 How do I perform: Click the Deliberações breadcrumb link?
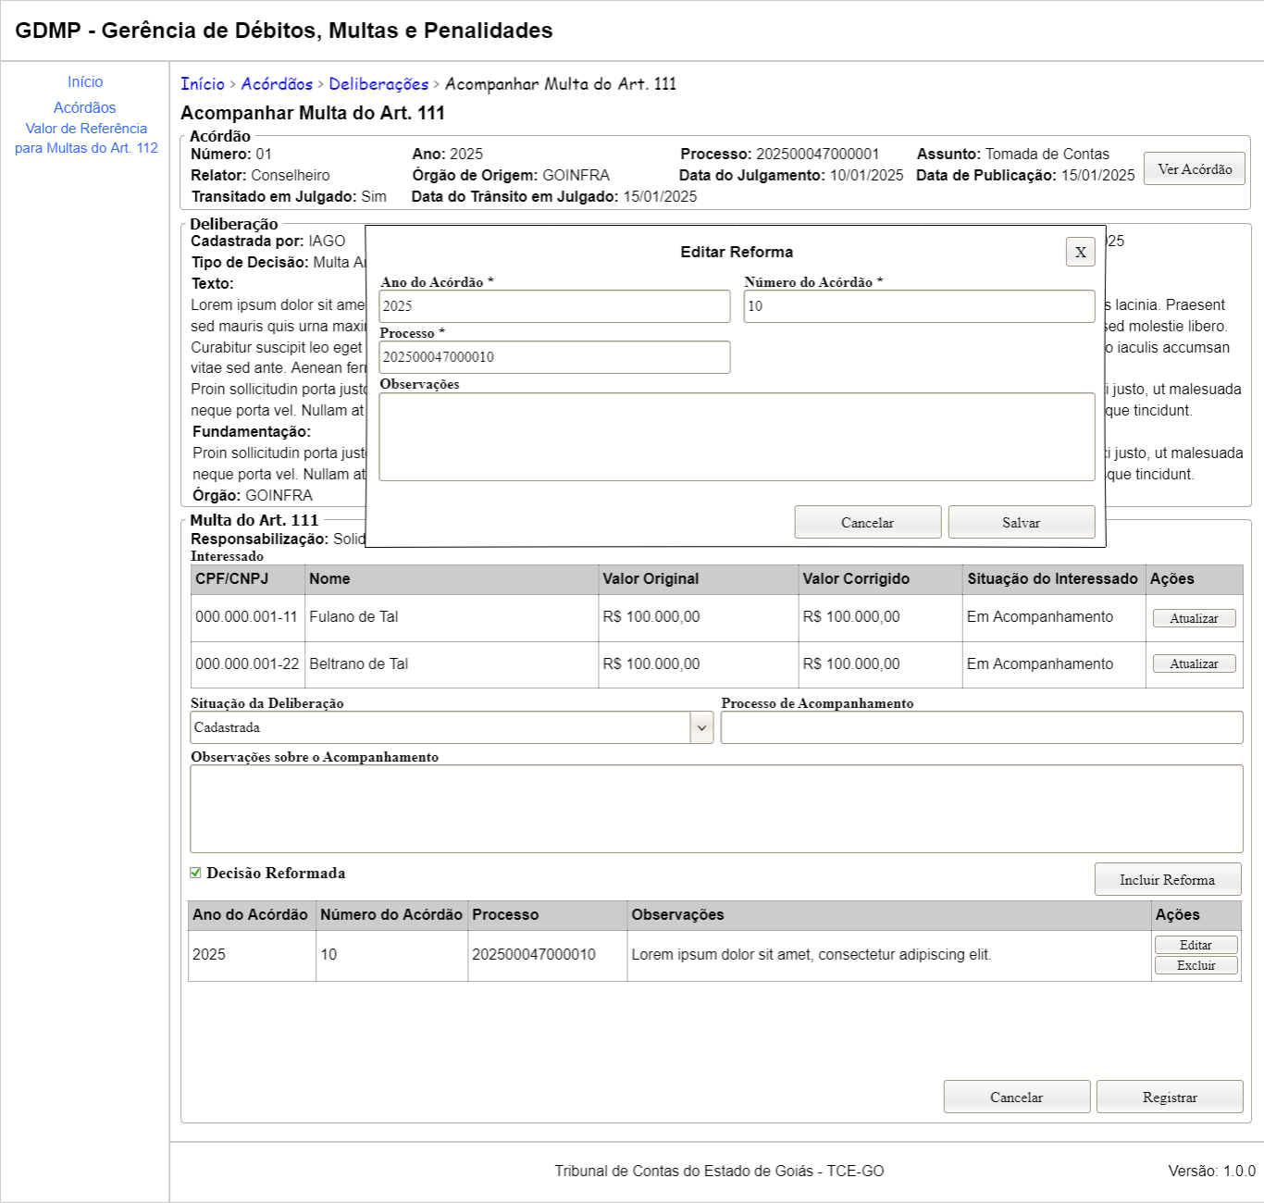[x=378, y=84]
